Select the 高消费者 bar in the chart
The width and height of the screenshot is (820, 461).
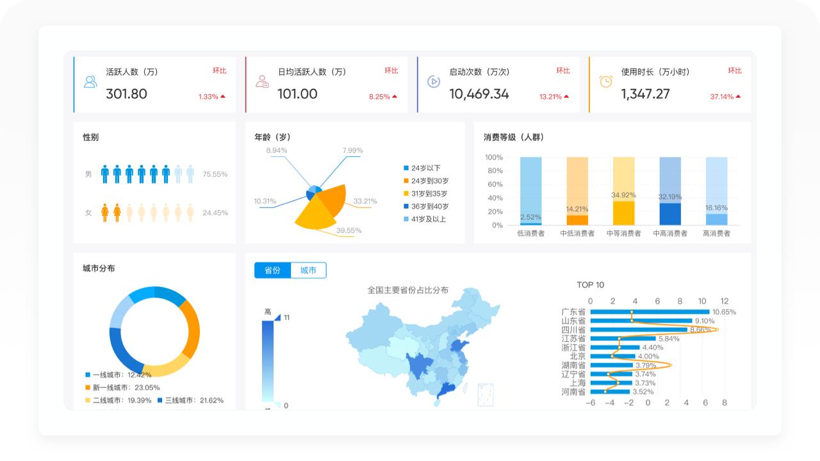tap(716, 191)
